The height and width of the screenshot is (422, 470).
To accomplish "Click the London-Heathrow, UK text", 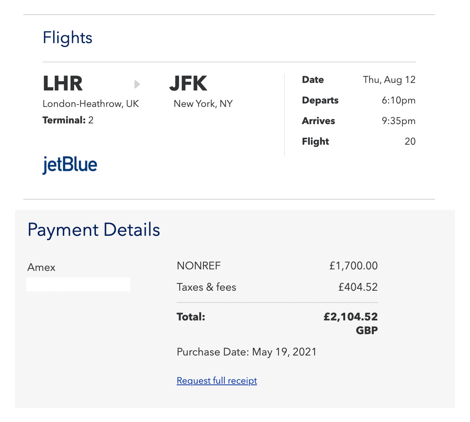I will (x=91, y=104).
